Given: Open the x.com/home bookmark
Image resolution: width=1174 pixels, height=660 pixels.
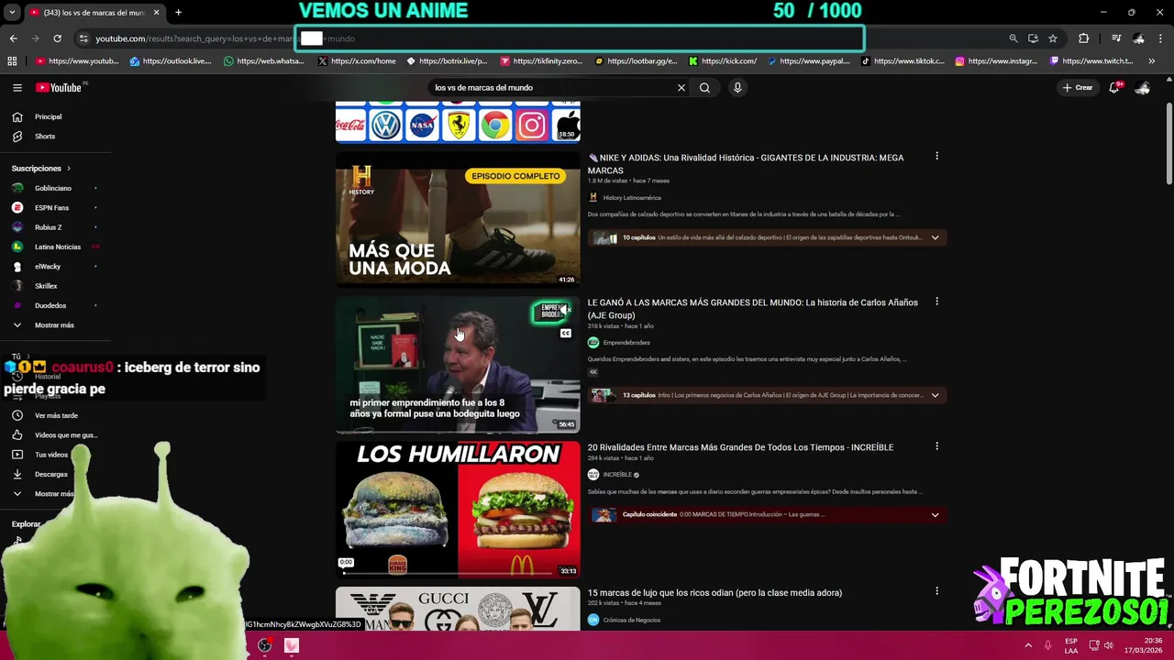Looking at the screenshot, I should click(357, 61).
